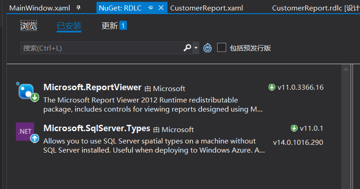The height and width of the screenshot is (189, 360).
Task: Click version v11.0.3366.16 text
Action: coord(300,87)
